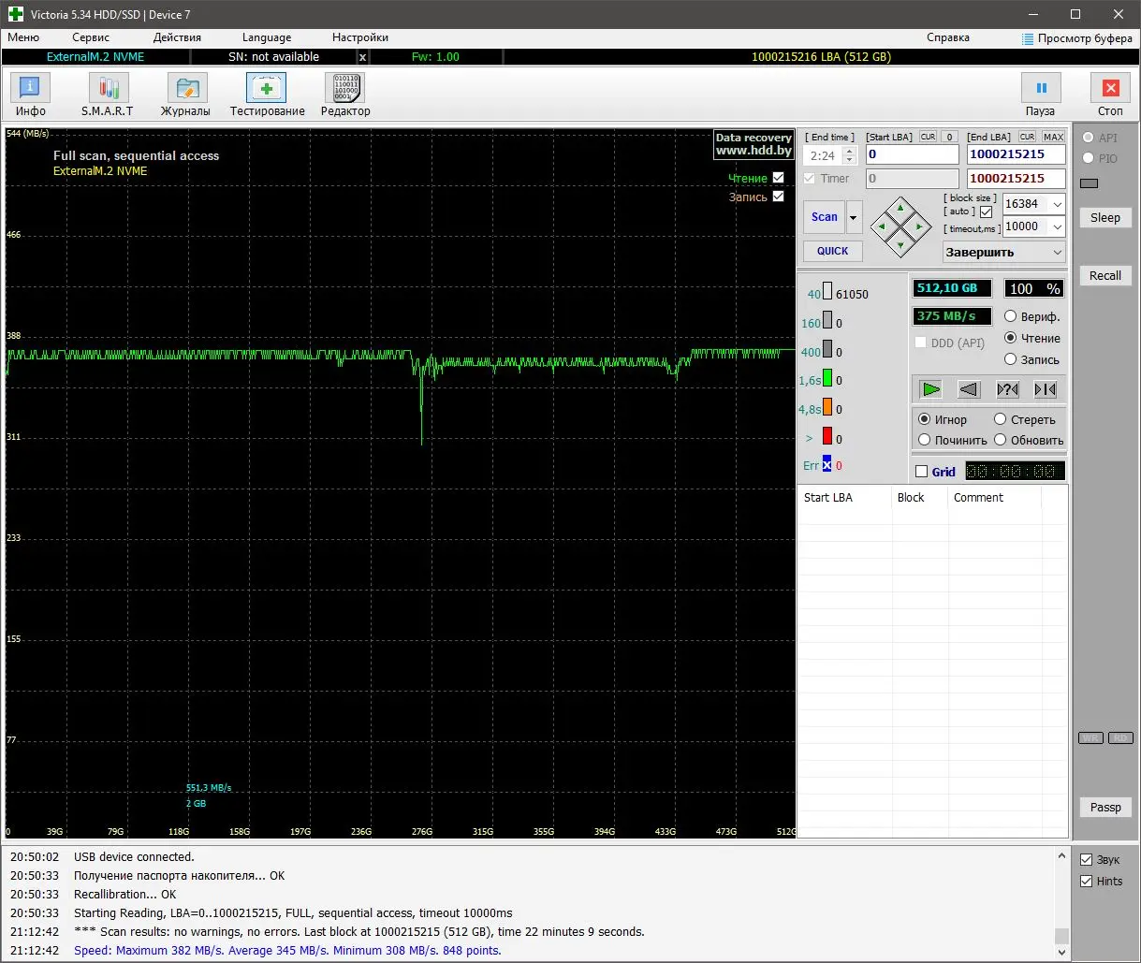
Task: Open the timeout 10000 dropdown
Action: (x=1057, y=226)
